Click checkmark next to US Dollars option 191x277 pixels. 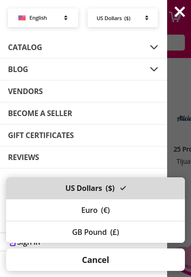123,188
